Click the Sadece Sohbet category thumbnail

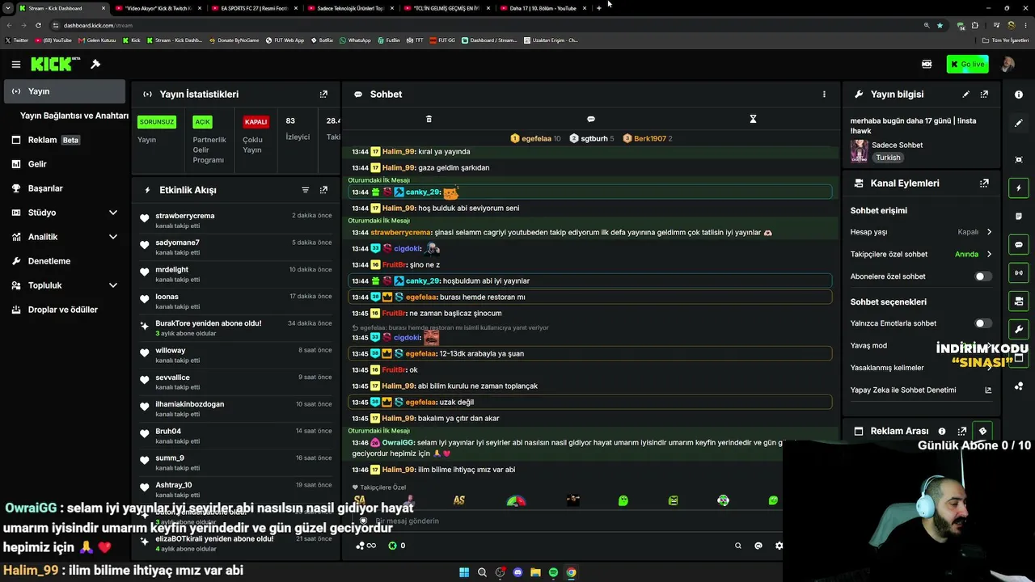click(x=860, y=151)
